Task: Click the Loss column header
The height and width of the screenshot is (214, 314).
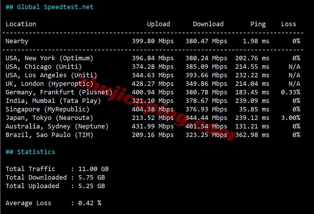Action: (288, 24)
